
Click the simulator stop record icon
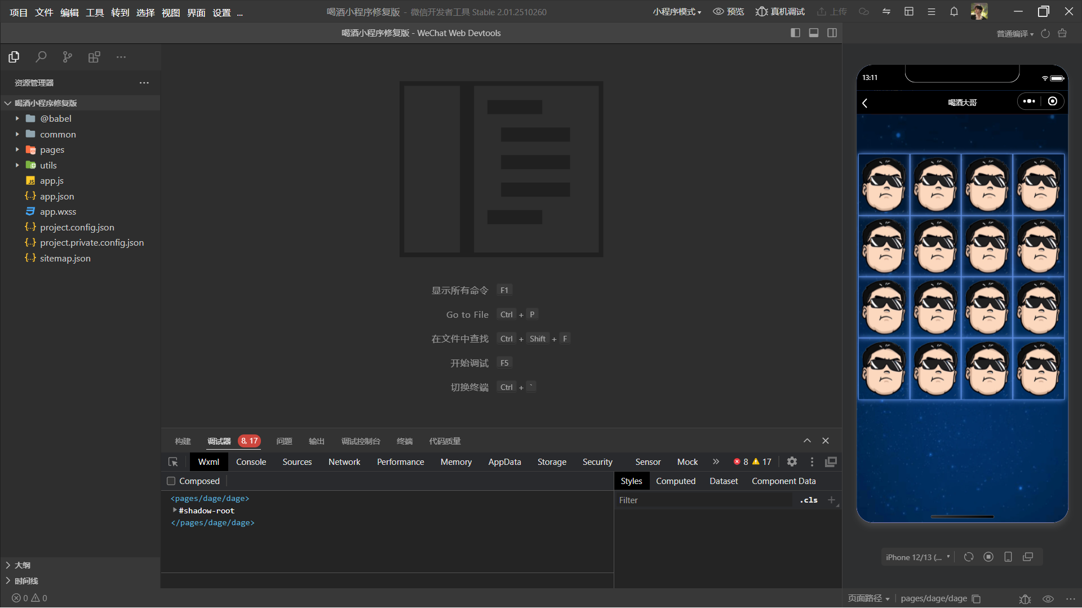pyautogui.click(x=988, y=557)
